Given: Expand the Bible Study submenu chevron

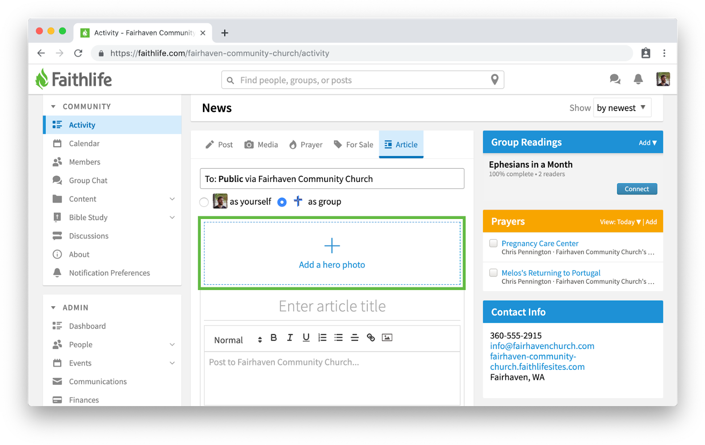Looking at the screenshot, I should pos(172,218).
